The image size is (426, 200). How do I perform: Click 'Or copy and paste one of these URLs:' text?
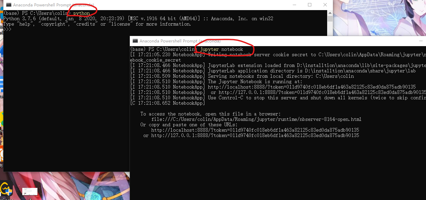coord(189,125)
